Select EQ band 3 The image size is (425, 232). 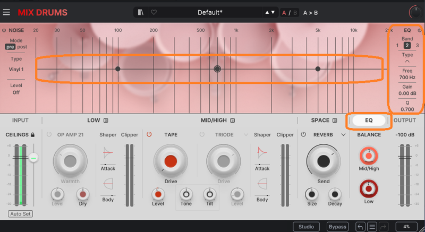(x=418, y=46)
